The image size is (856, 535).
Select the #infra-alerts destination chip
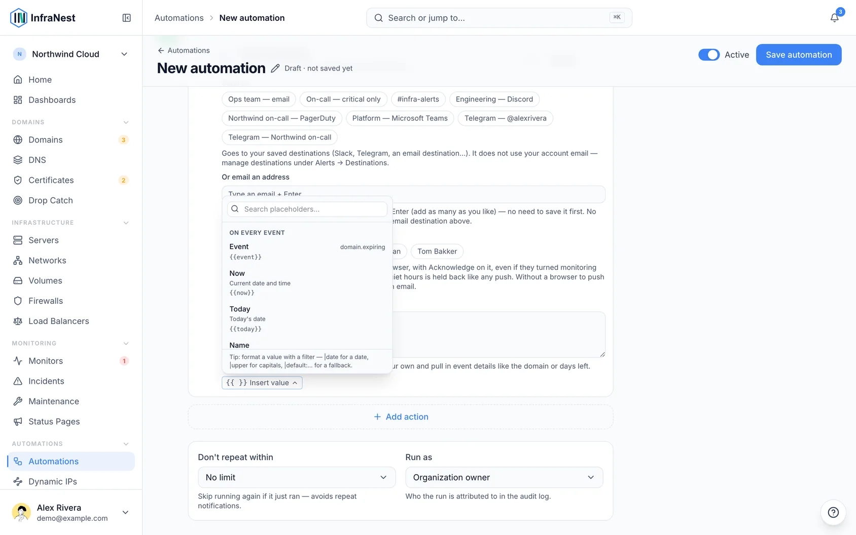coord(418,99)
